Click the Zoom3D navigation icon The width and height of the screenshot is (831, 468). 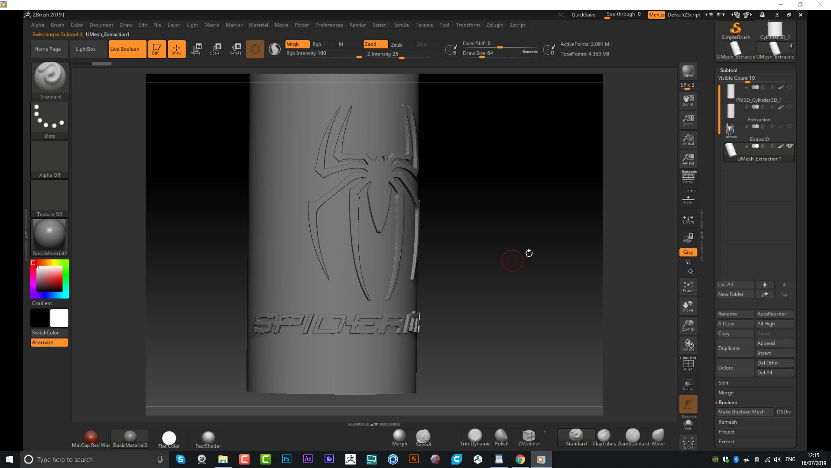688,325
